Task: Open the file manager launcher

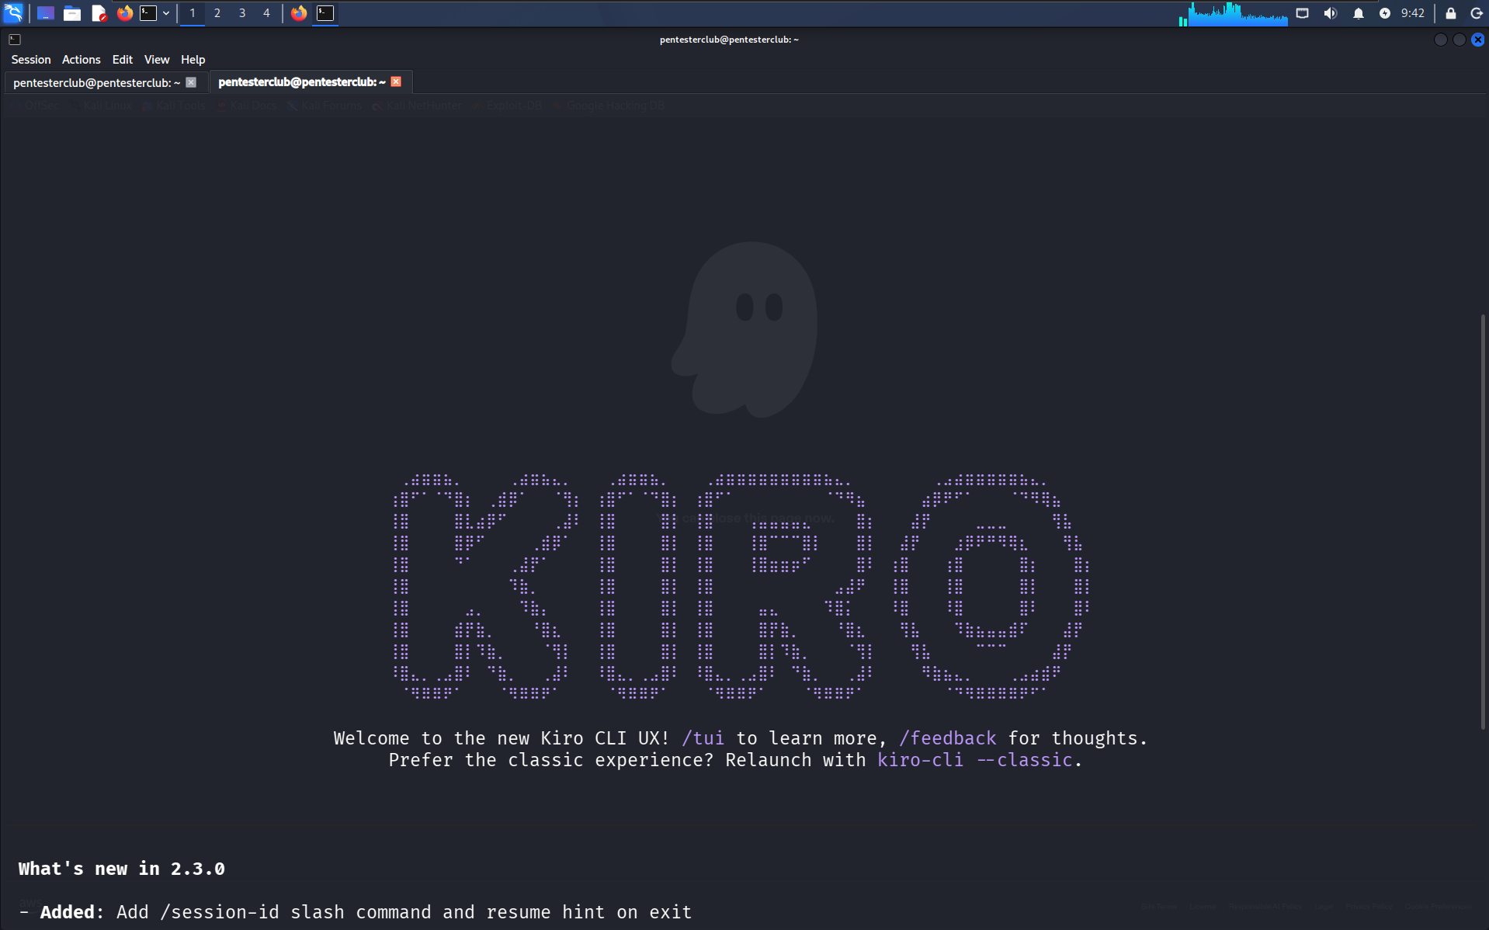Action: [x=72, y=13]
